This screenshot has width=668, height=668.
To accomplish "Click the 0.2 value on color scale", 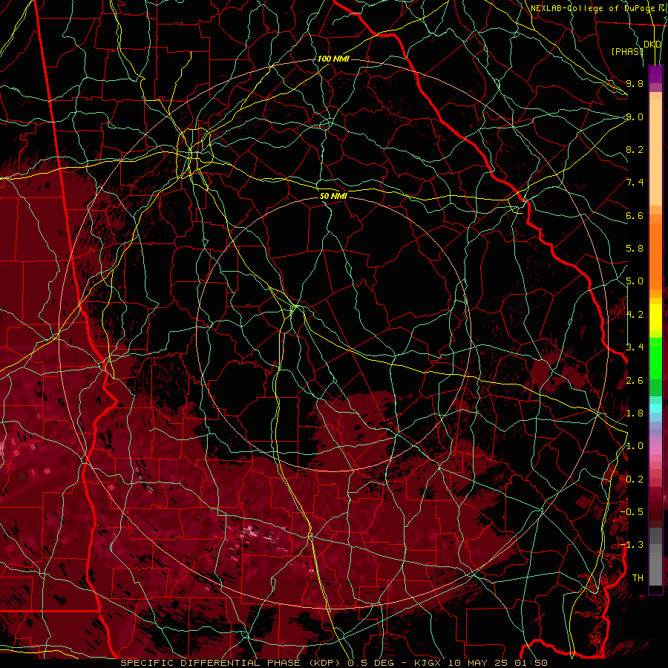I will click(635, 479).
